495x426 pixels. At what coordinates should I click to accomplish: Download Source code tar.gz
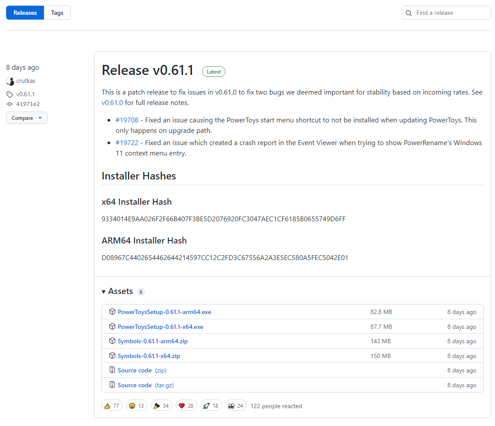point(145,385)
